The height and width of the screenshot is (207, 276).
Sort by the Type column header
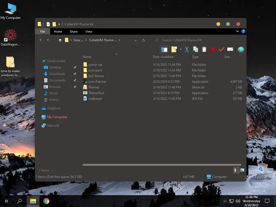click(195, 57)
